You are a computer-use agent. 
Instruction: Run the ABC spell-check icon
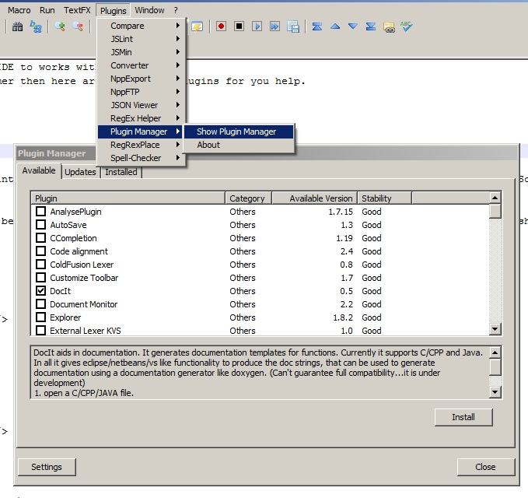tap(407, 26)
